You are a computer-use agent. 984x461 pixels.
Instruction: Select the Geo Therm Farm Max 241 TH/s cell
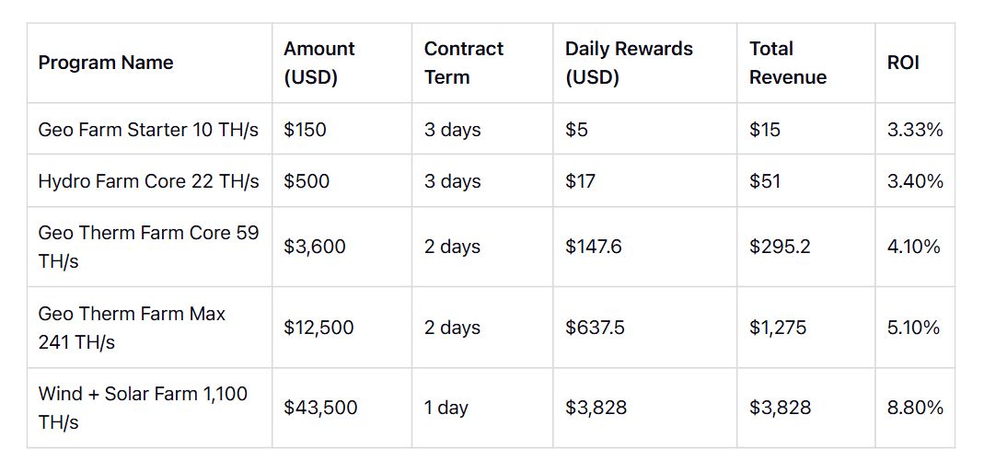click(132, 328)
